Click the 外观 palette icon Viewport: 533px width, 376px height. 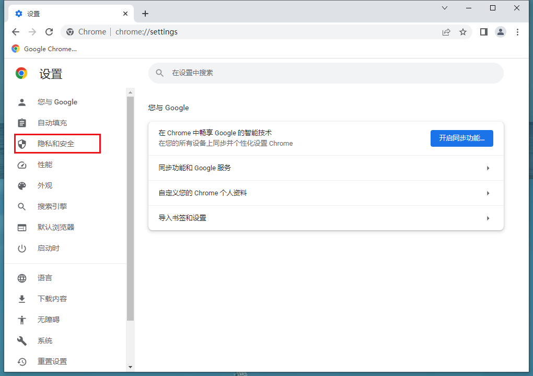tap(21, 185)
